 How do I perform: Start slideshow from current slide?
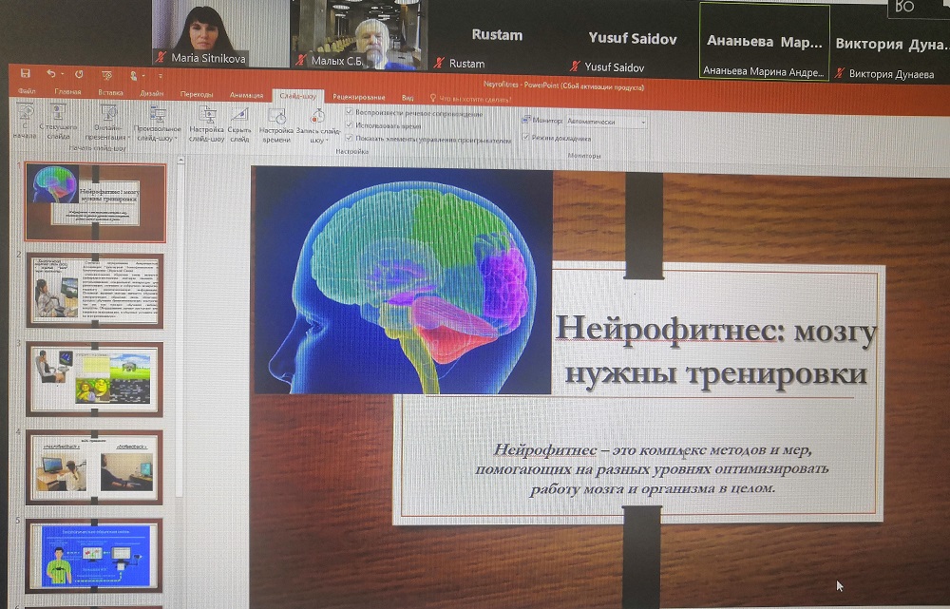click(59, 118)
